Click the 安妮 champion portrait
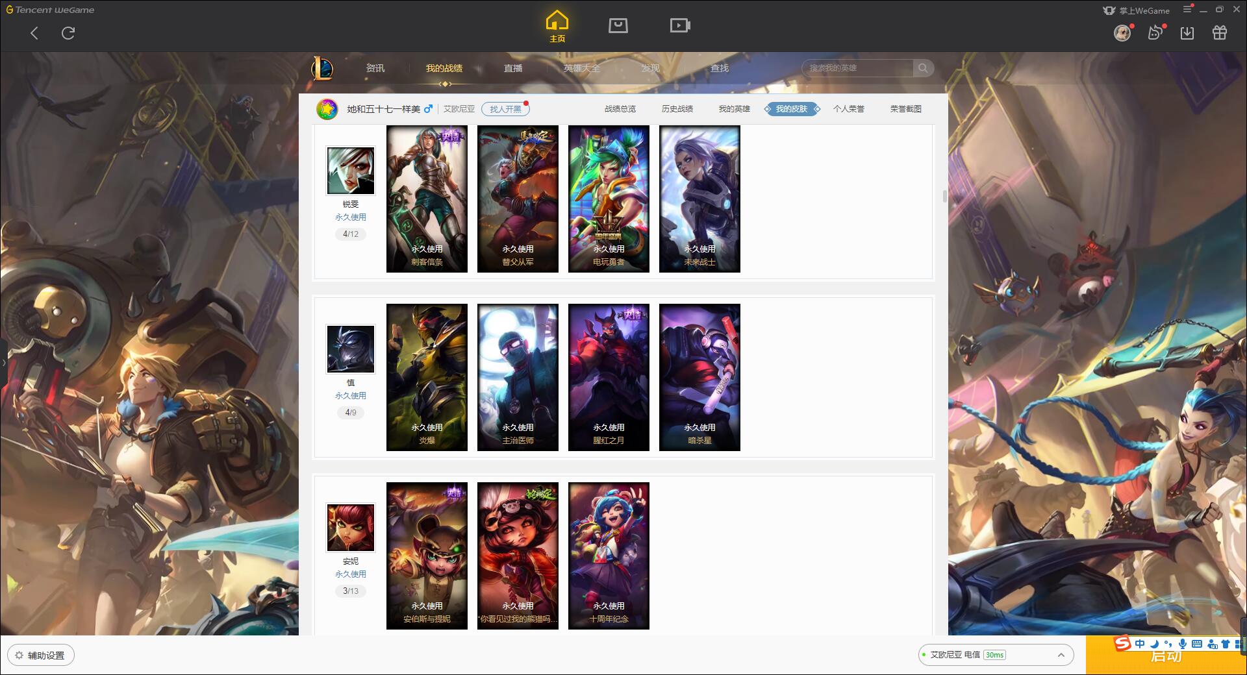The width and height of the screenshot is (1247, 675). (351, 528)
